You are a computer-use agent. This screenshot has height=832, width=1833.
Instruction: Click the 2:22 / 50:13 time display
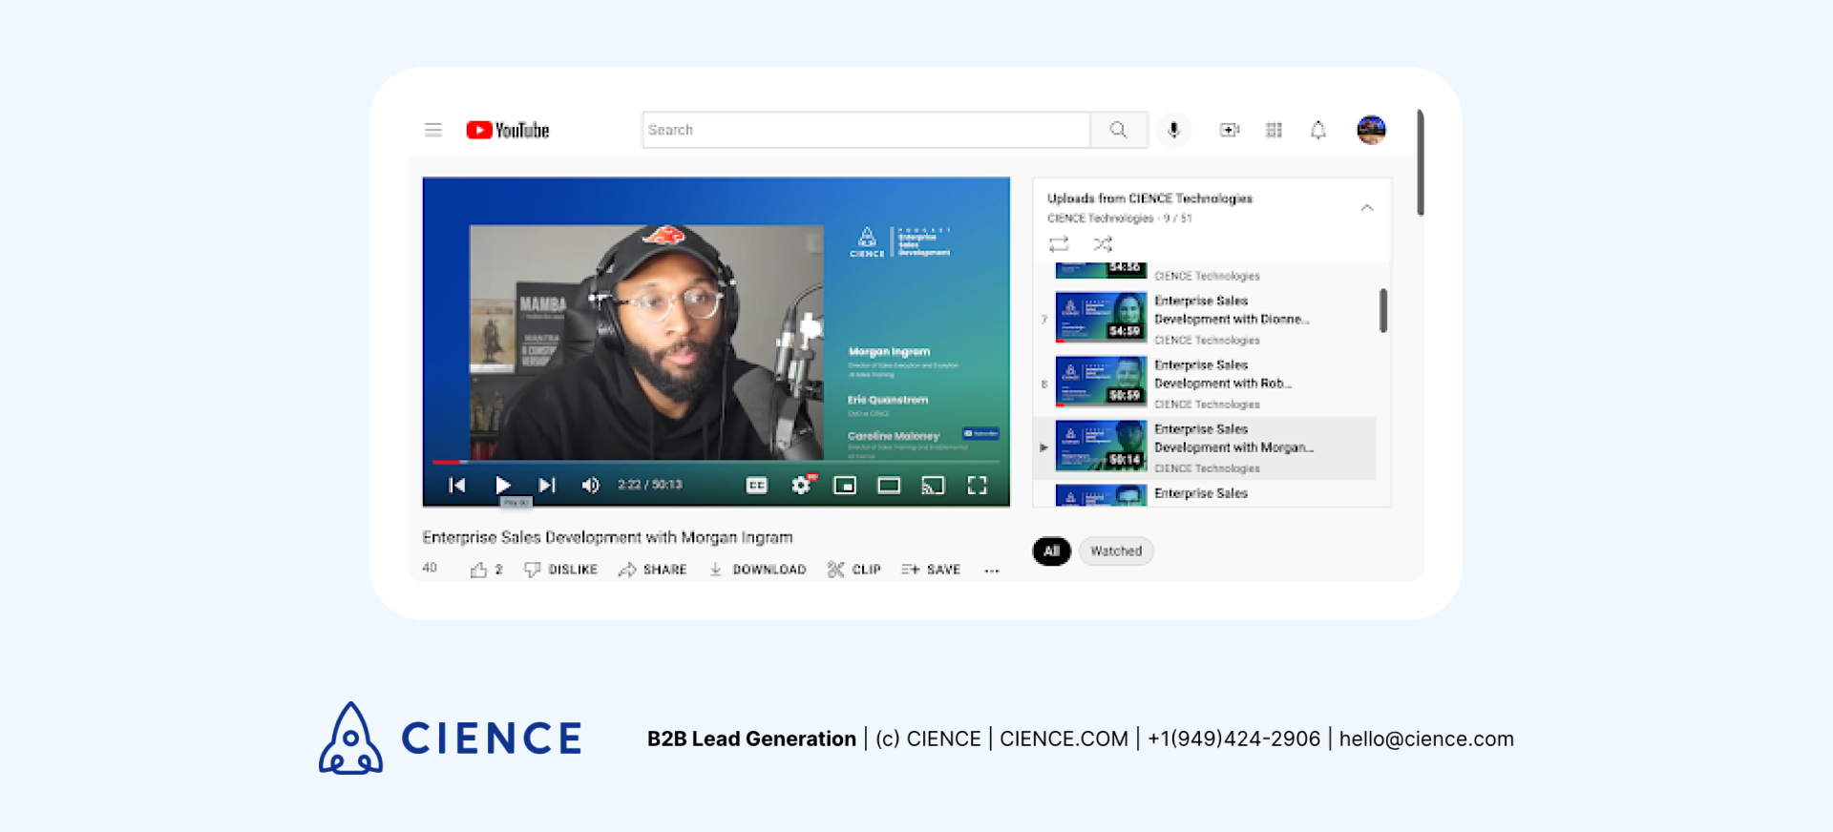(x=649, y=486)
